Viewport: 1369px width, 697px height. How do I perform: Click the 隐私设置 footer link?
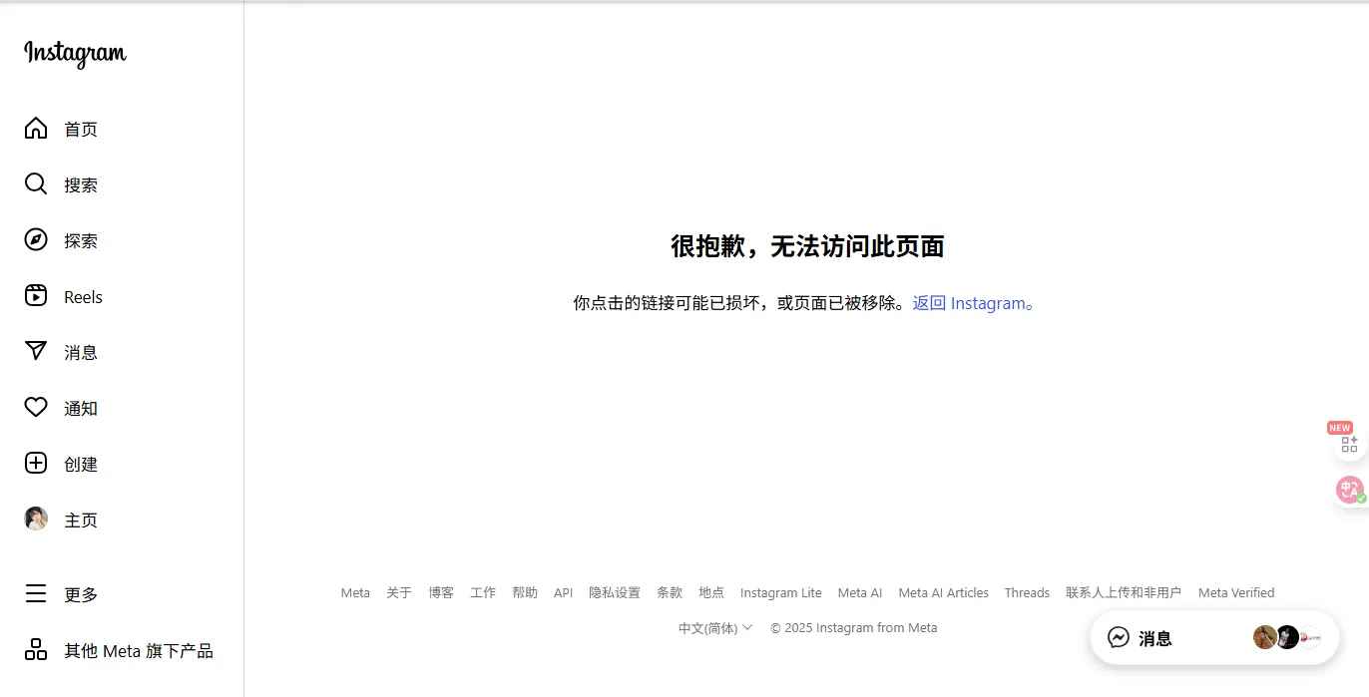point(615,592)
